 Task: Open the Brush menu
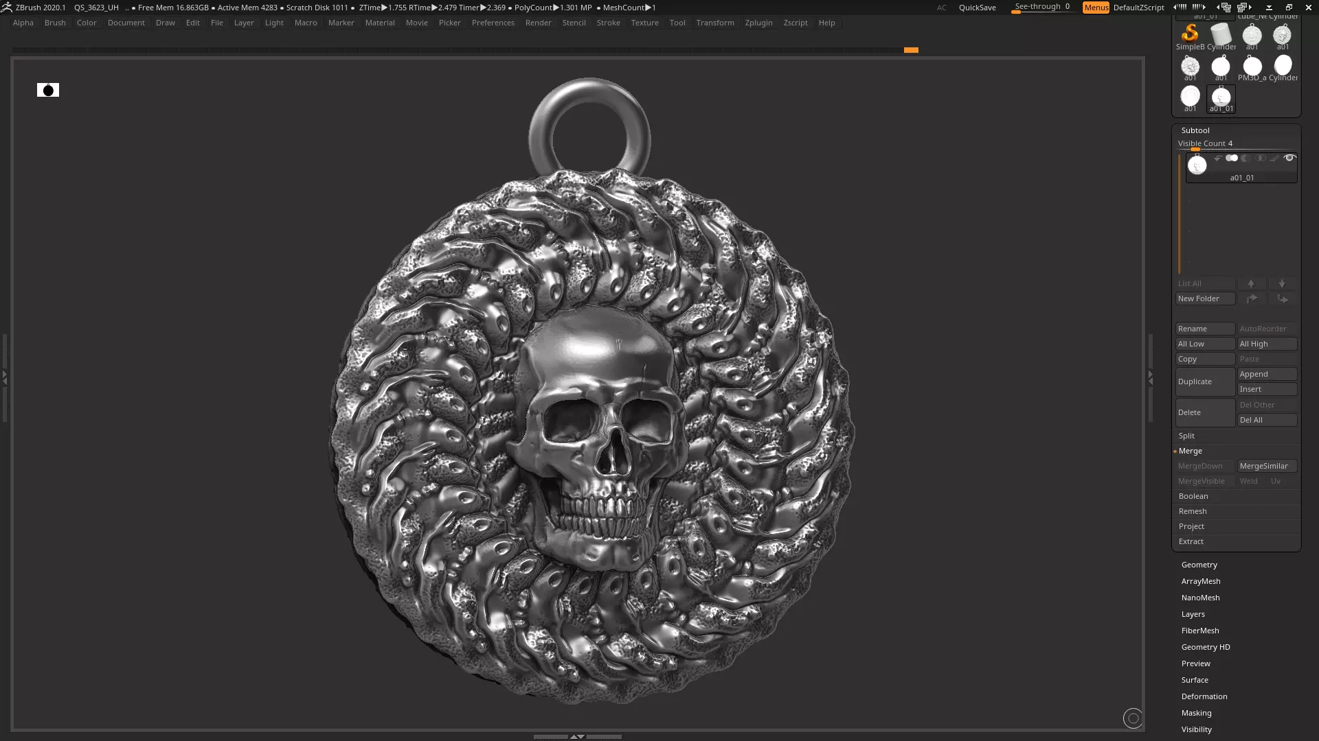[x=55, y=23]
